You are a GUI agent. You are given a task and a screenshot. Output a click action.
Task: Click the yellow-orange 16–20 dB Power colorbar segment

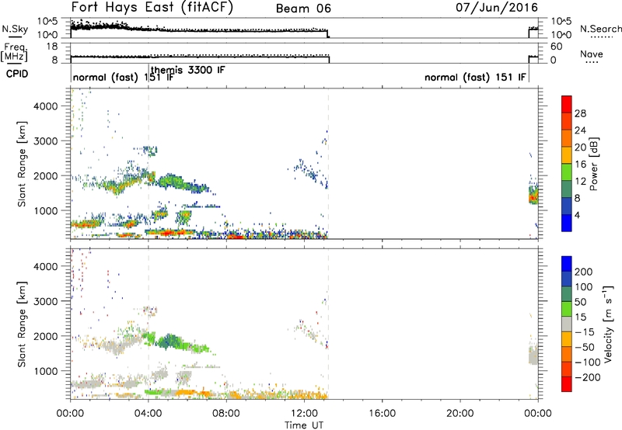pyautogui.click(x=567, y=154)
